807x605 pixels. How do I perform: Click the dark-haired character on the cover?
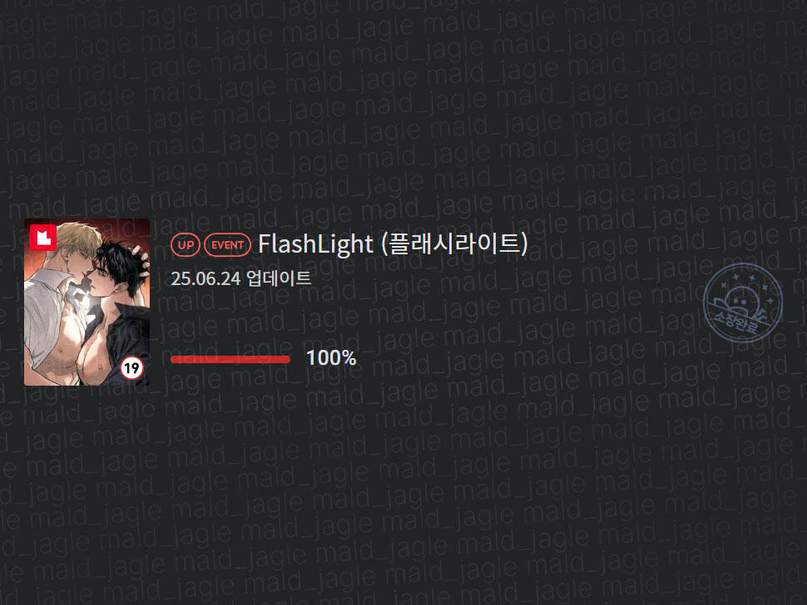click(x=116, y=308)
